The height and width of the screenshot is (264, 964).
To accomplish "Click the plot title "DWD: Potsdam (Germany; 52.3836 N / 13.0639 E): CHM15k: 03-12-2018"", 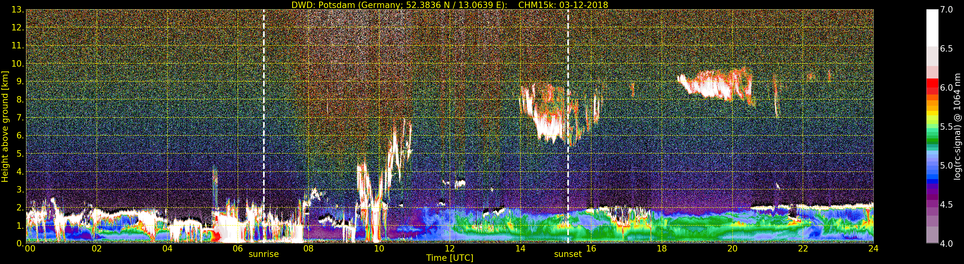I will pyautogui.click(x=449, y=5).
